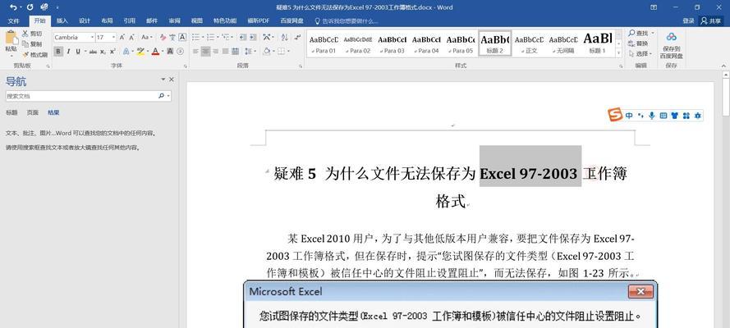Screen dimensions: 730x328
Task: Apply character border icon
Action: coord(182,37)
